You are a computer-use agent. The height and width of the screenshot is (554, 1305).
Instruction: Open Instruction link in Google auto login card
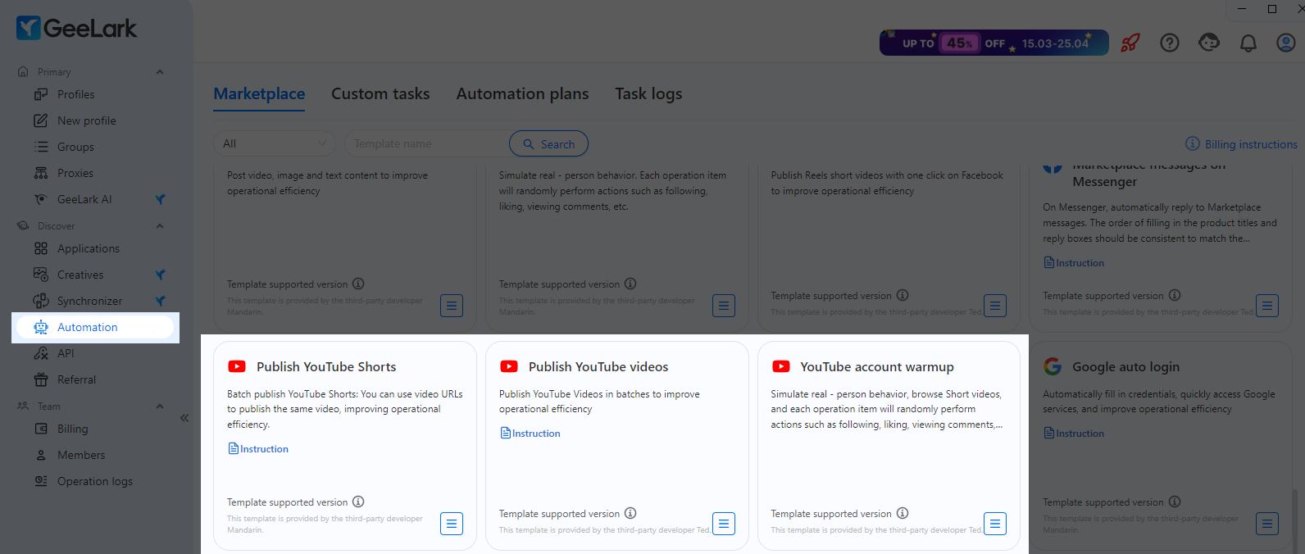1074,434
